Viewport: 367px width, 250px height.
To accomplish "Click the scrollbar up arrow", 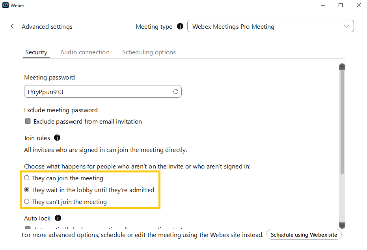I will pyautogui.click(x=342, y=67).
